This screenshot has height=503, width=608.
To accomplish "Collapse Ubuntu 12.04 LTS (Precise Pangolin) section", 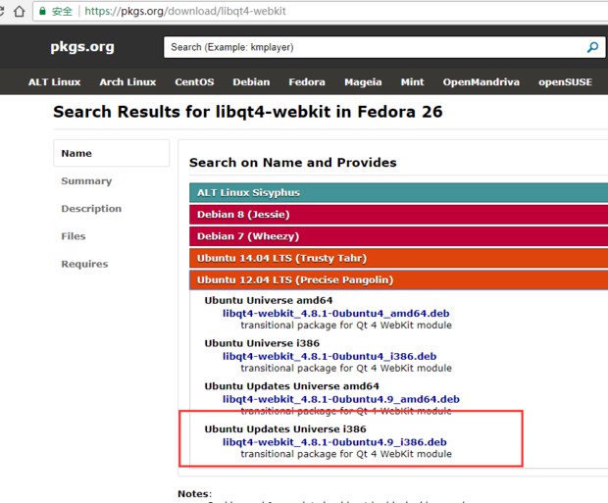I will pyautogui.click(x=398, y=279).
